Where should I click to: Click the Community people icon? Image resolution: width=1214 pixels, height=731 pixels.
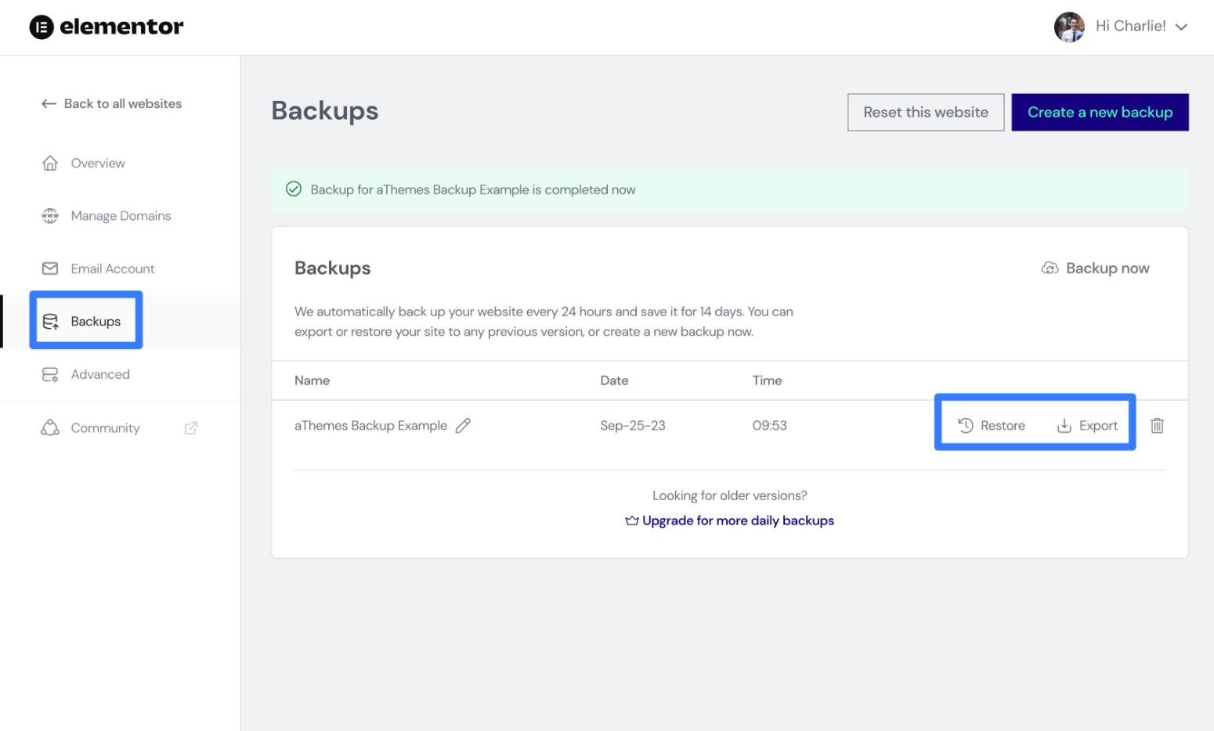pyautogui.click(x=50, y=427)
